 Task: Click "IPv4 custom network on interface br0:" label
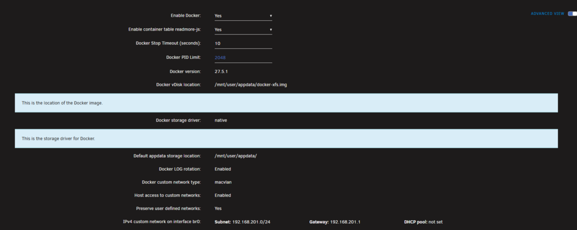pos(162,222)
